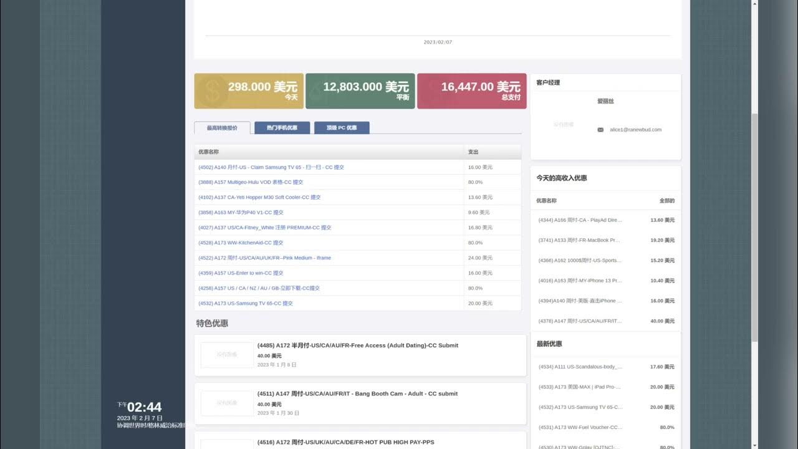Click the envelope icon beside the manager's email
Screen dimensions: 798x449
point(600,130)
